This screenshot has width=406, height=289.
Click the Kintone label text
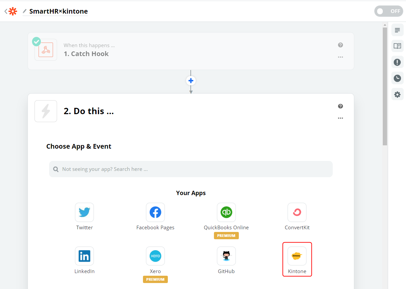tap(297, 271)
